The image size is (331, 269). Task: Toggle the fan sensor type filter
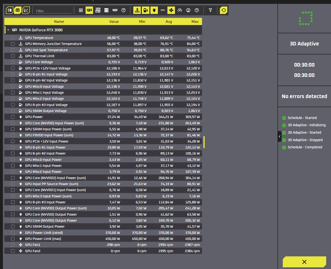(171, 10)
